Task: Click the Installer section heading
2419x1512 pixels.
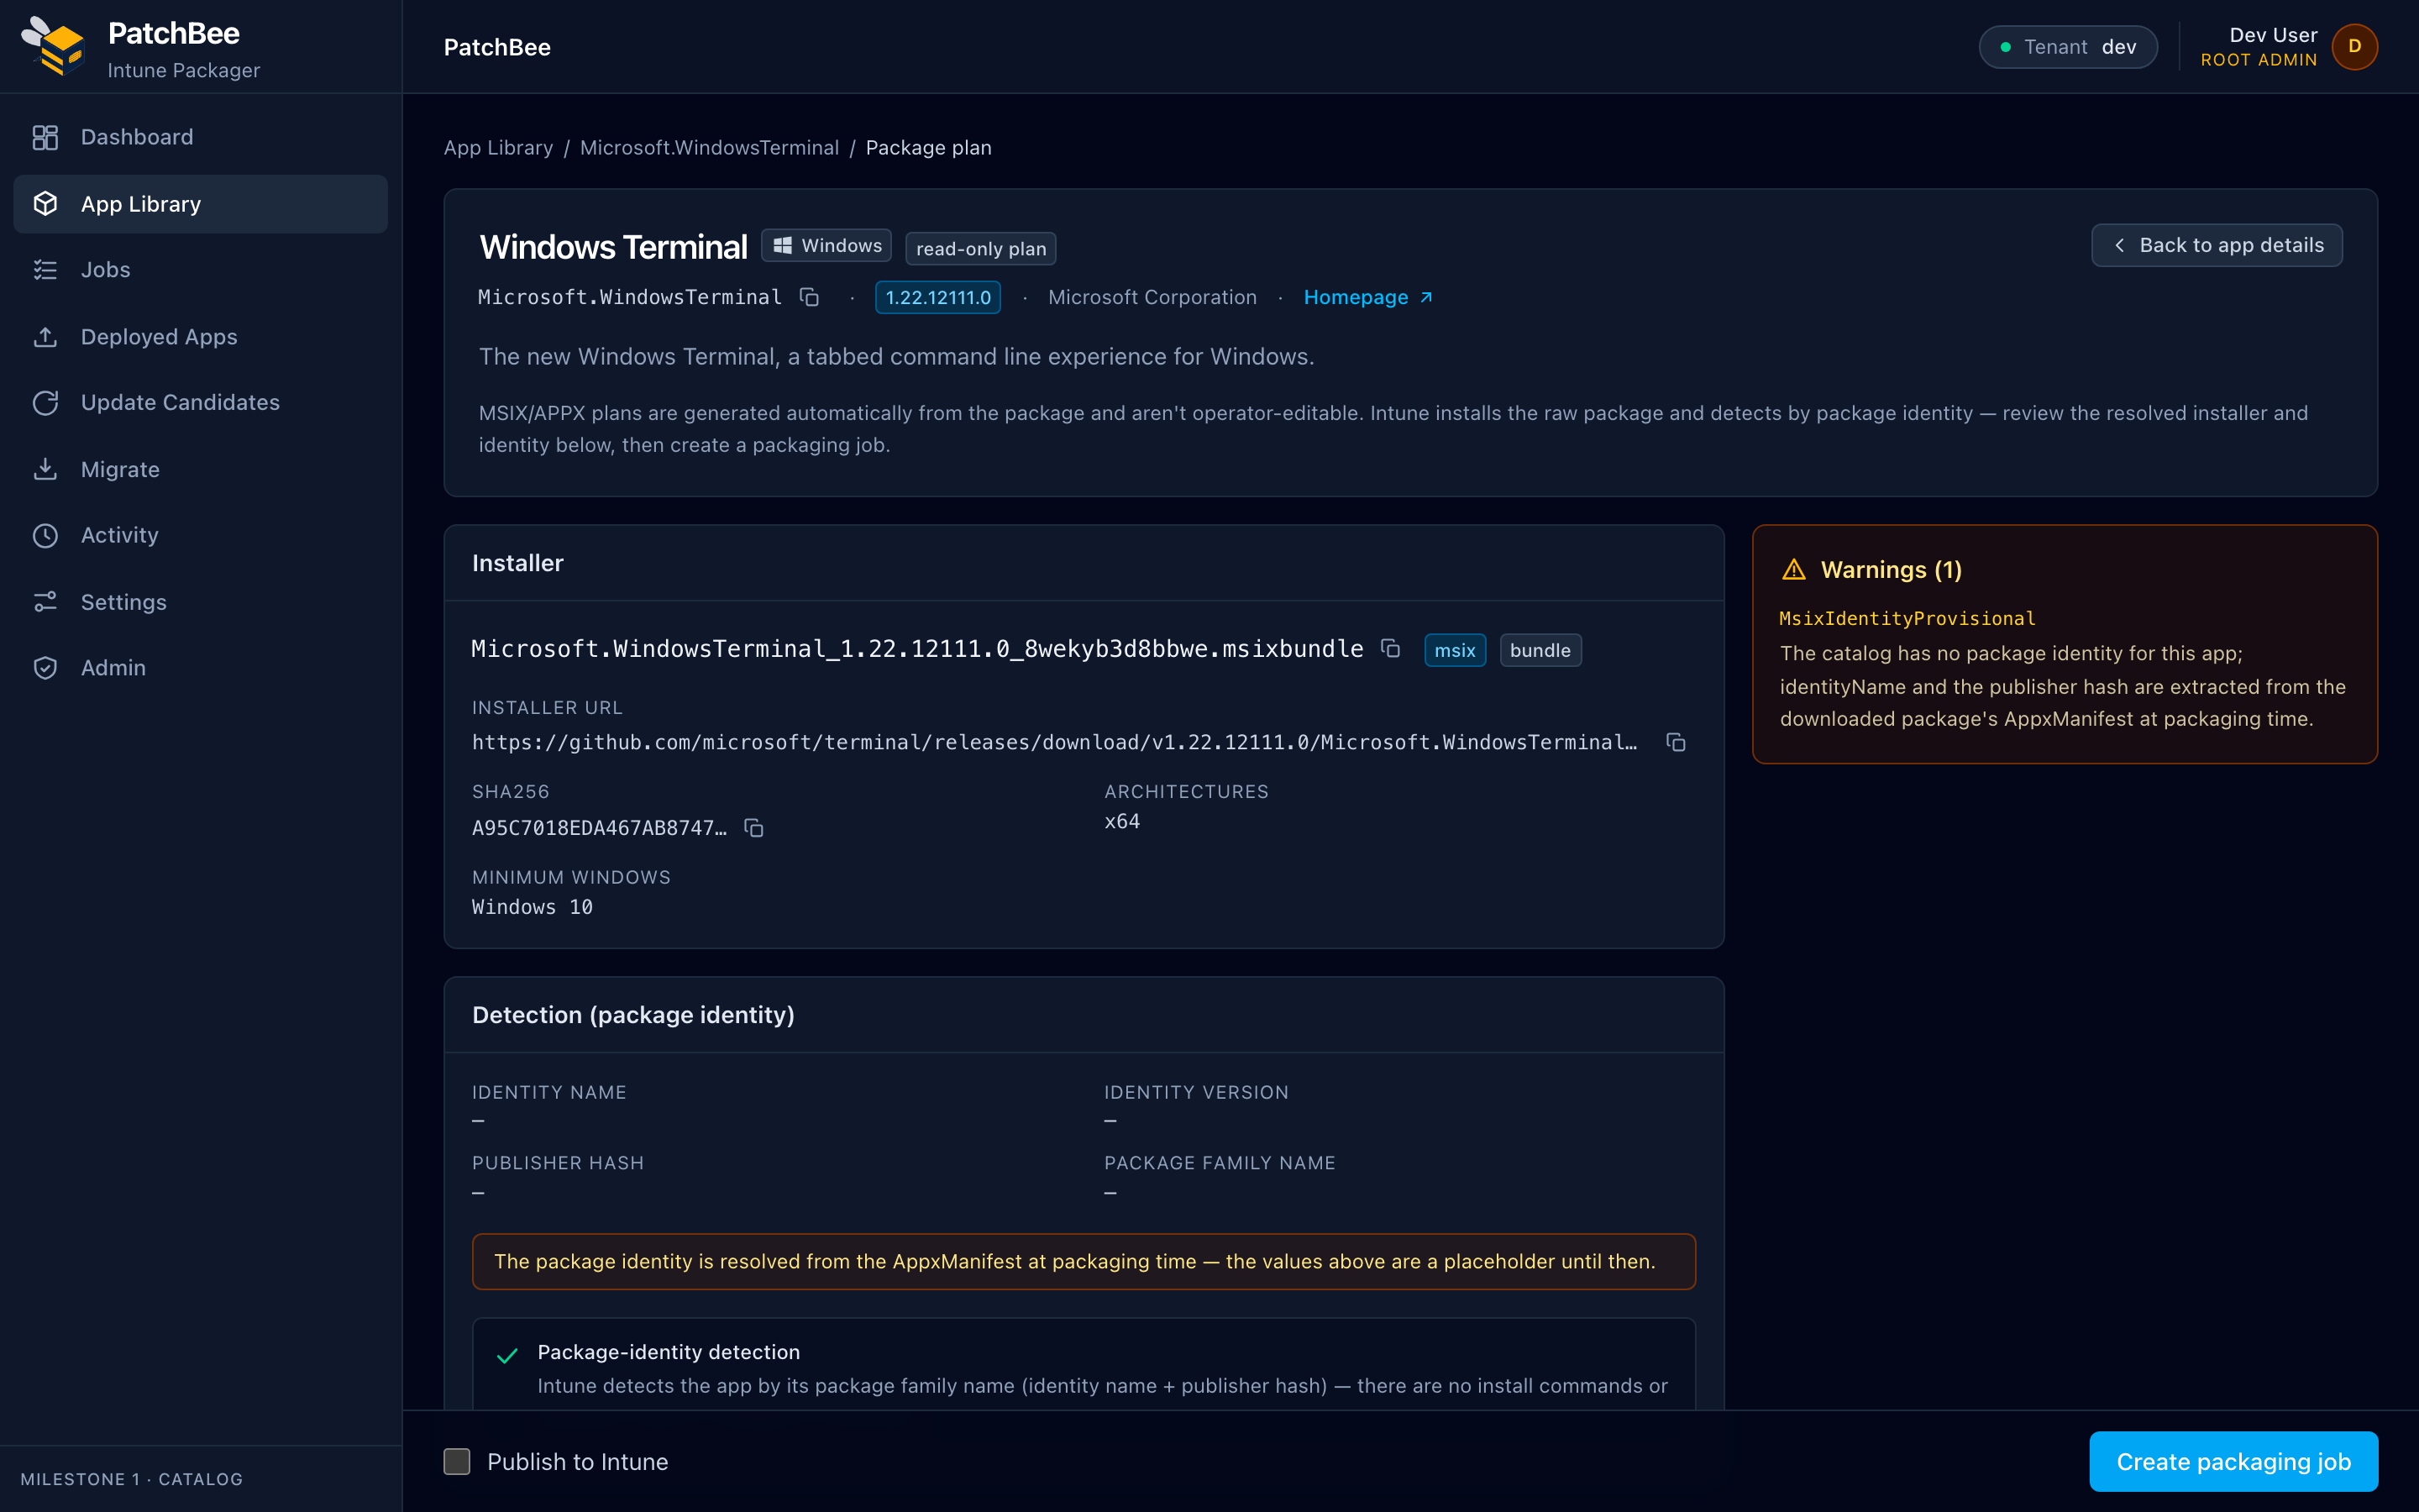Action: [x=517, y=563]
